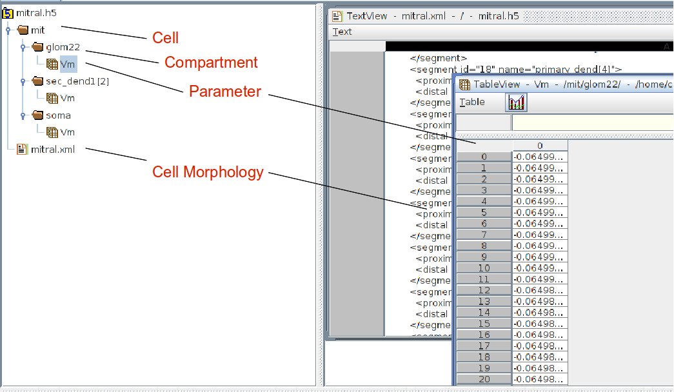This screenshot has height=392, width=674.
Task: Select the highlighted Vm dataset under glom22
Action: point(68,64)
